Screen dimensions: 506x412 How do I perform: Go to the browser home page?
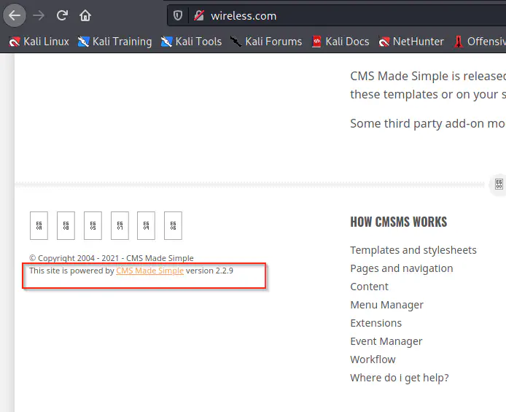pyautogui.click(x=86, y=15)
